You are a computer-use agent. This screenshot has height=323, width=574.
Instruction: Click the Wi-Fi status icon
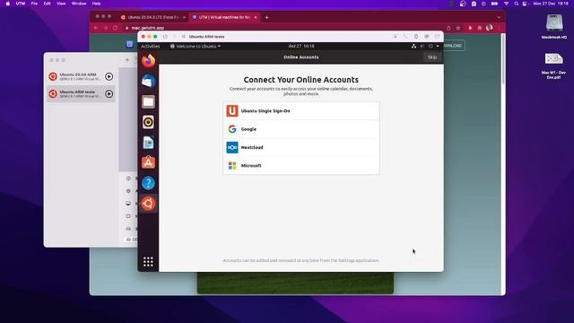tap(506, 4)
